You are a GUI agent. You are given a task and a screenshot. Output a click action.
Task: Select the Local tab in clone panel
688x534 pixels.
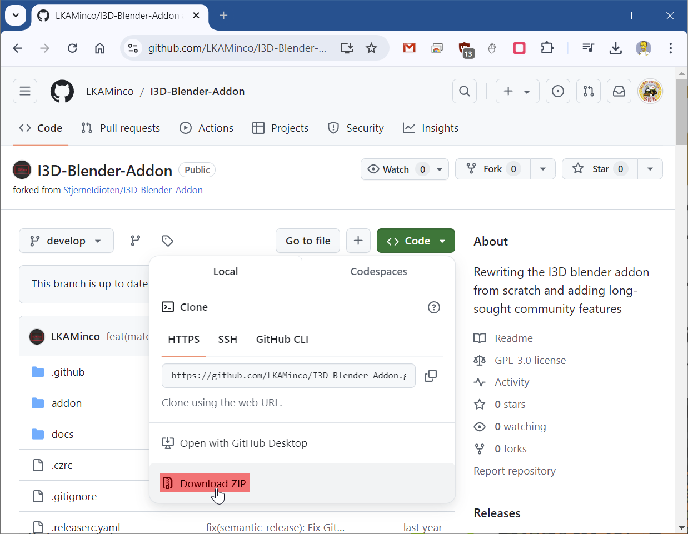[226, 272]
